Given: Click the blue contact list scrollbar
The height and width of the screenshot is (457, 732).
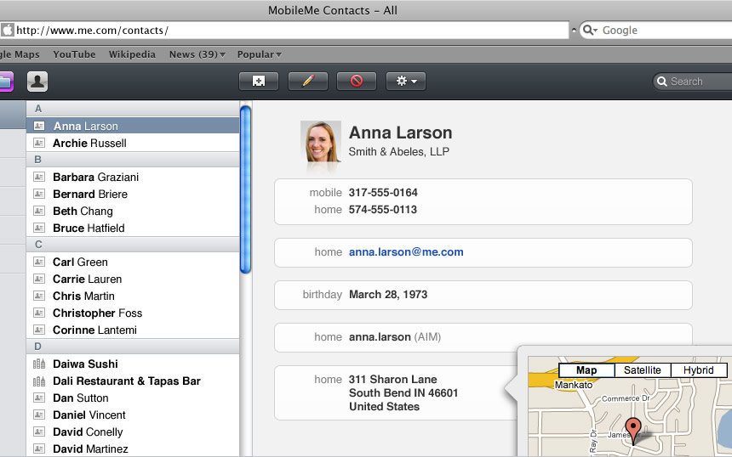Looking at the screenshot, I should point(245,189).
